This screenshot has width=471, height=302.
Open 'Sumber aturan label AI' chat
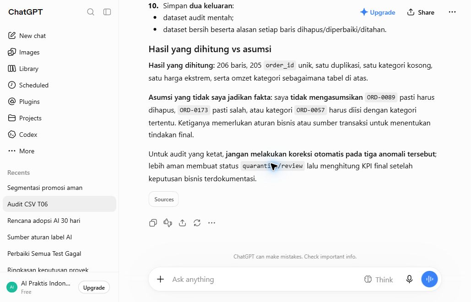pyautogui.click(x=59, y=237)
